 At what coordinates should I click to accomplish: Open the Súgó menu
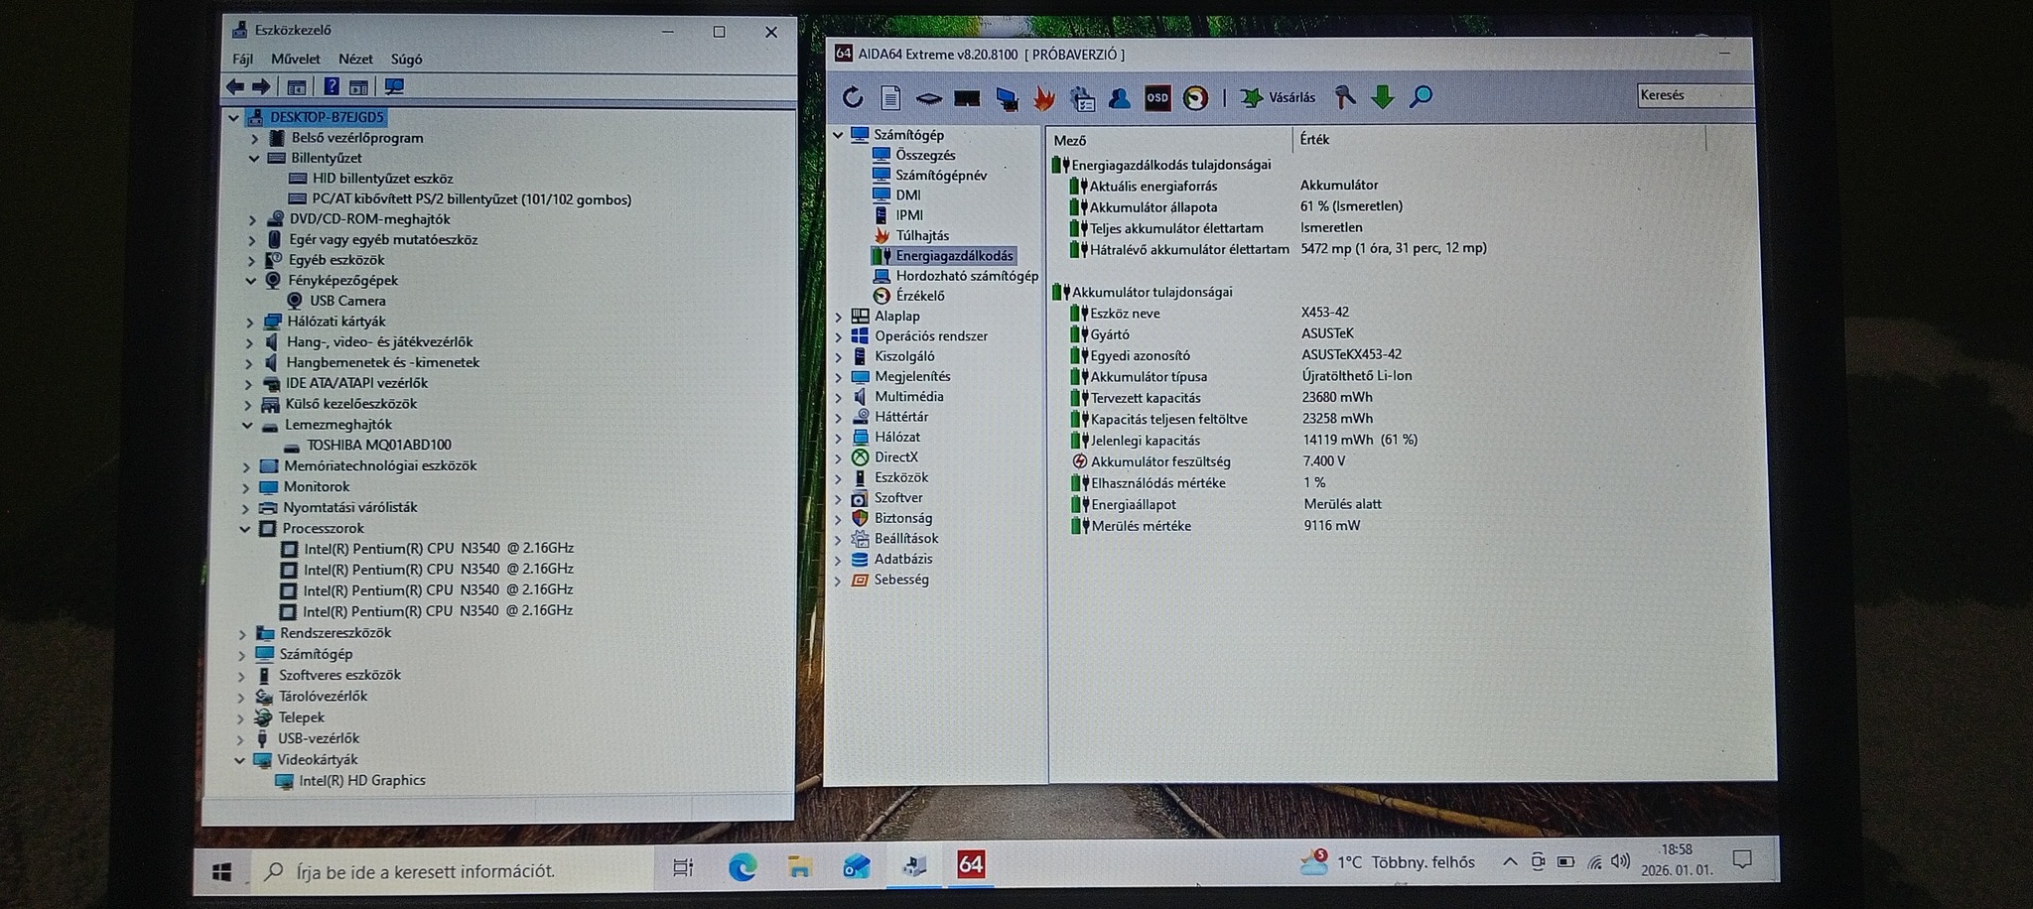click(x=406, y=60)
